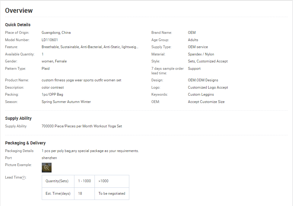Click the '1 - 1000' quantity cell
This screenshot has width=293, height=206.
tap(84, 181)
